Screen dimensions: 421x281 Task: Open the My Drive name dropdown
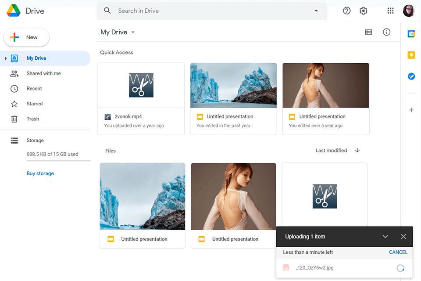point(133,32)
